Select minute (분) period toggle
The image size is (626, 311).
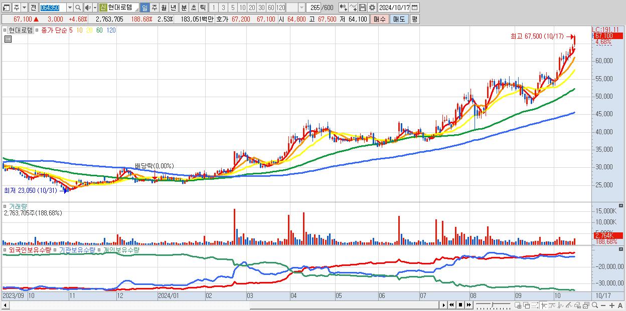(184, 8)
